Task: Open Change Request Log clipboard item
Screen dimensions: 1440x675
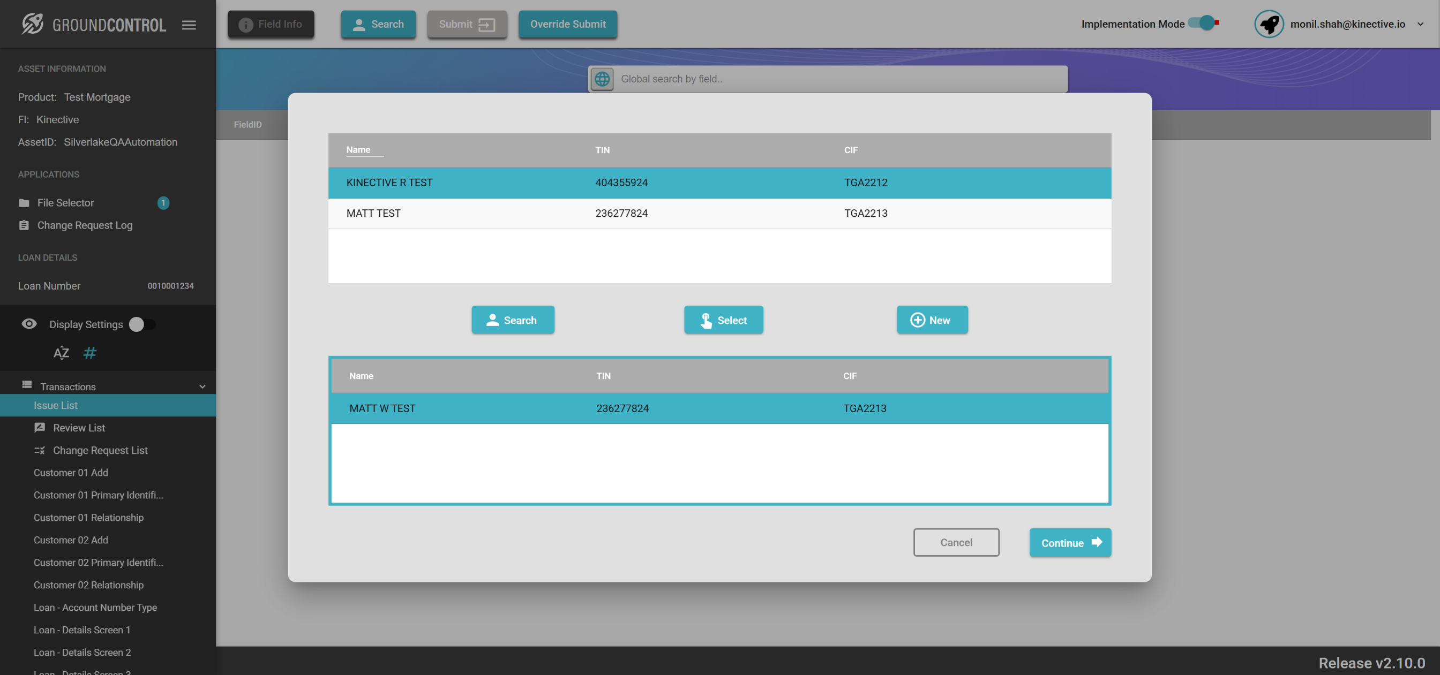Action: coord(85,225)
